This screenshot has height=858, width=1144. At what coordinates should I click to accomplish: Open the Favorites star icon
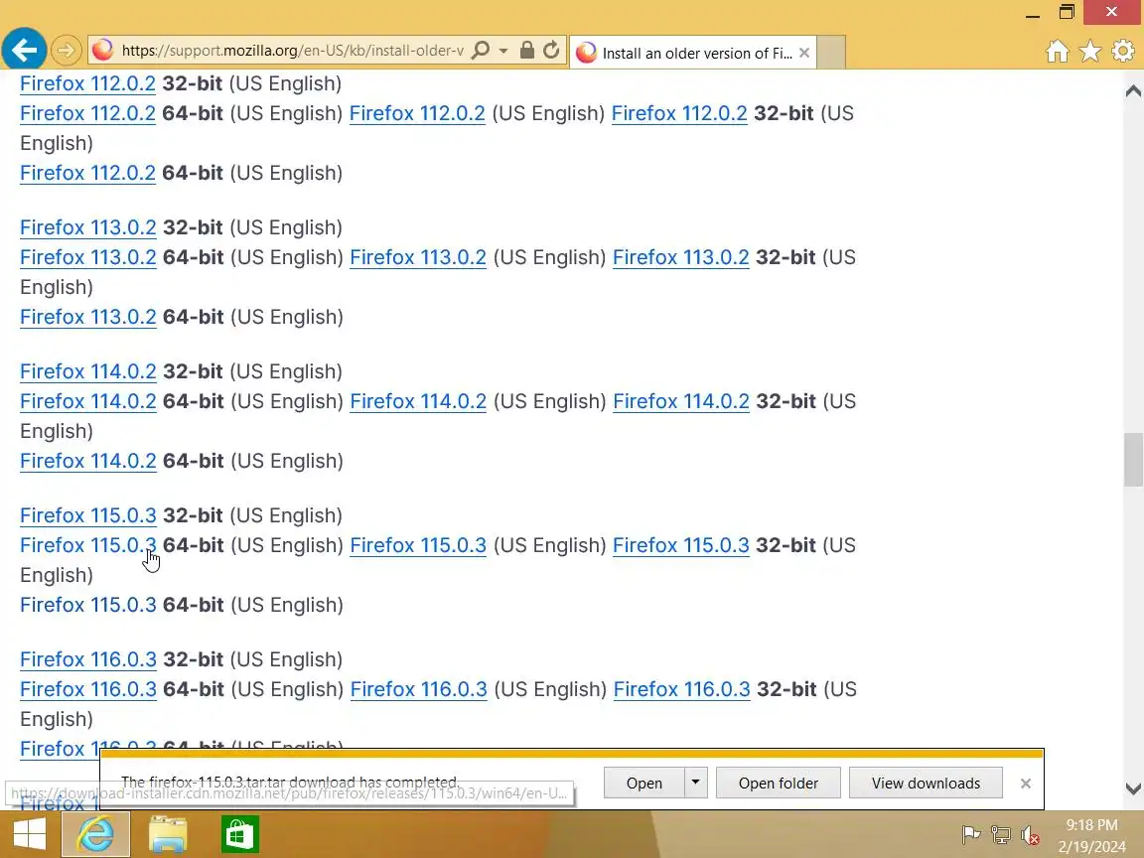(x=1090, y=51)
